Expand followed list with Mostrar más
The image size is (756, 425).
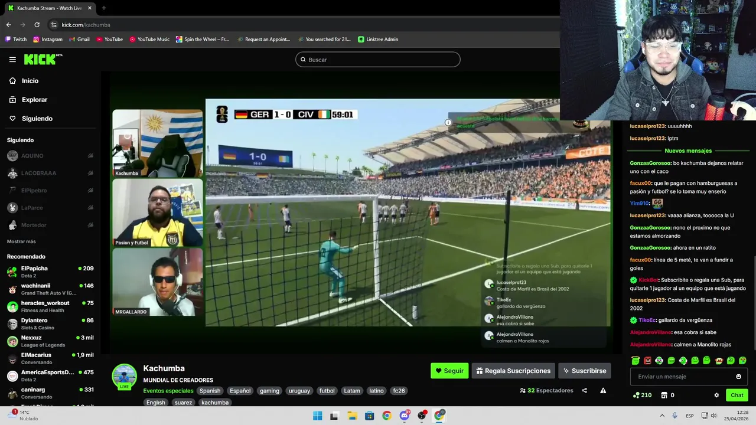tap(21, 241)
